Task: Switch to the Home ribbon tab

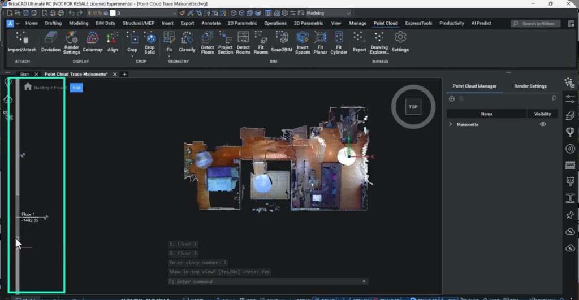Action: 32,23
